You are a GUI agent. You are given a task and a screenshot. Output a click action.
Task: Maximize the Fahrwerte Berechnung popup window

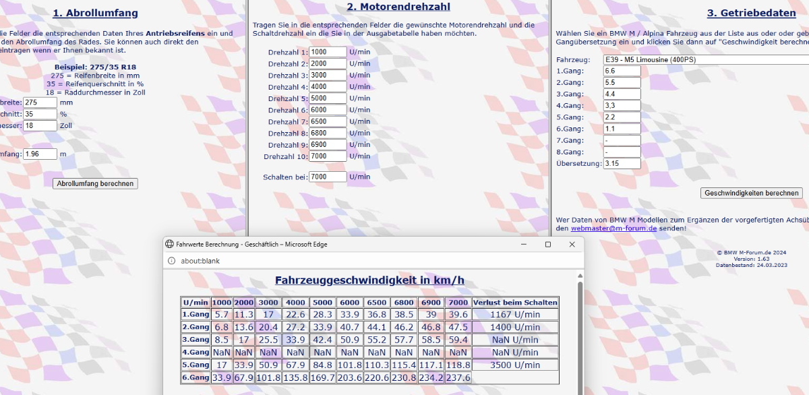point(548,244)
